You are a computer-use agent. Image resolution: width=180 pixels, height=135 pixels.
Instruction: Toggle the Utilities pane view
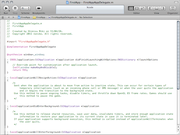(162, 8)
